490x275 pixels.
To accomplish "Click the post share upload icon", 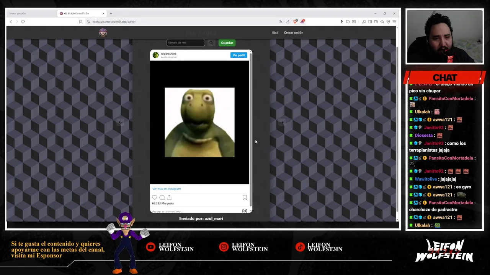I will pyautogui.click(x=169, y=197).
